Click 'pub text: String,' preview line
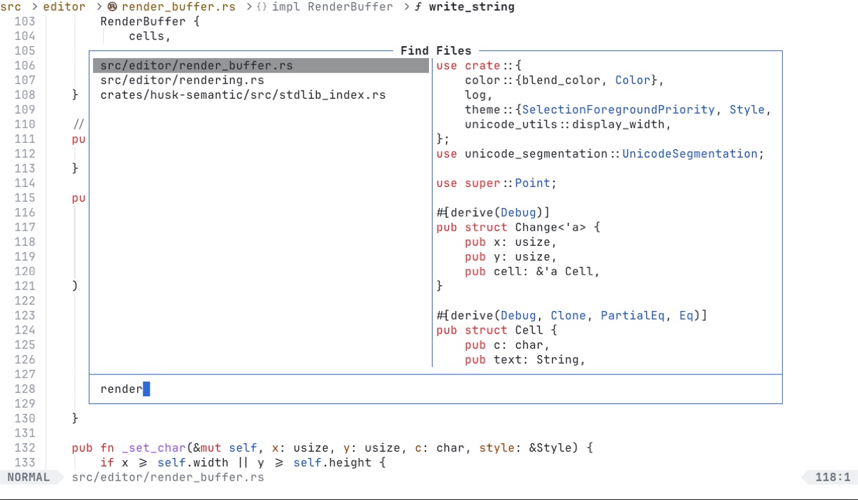 (x=526, y=360)
